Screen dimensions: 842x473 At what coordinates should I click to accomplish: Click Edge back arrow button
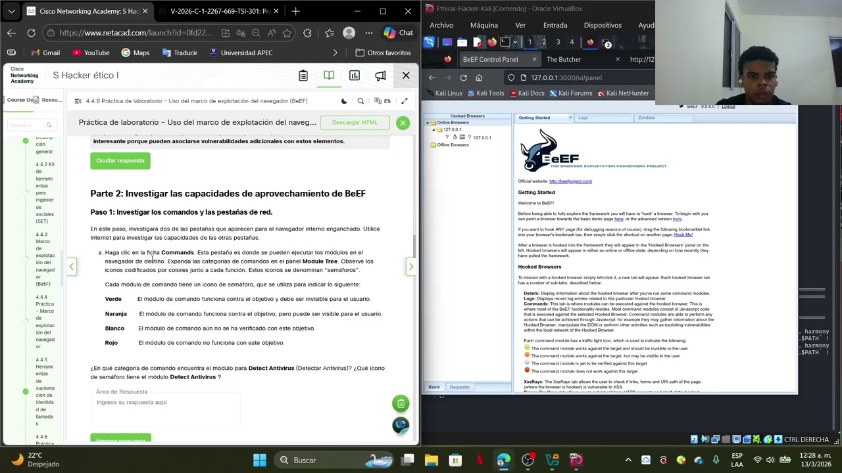click(11, 33)
